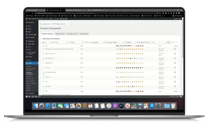Click the New button in WordPress admin bar
The width and height of the screenshot is (208, 127).
point(57,19)
